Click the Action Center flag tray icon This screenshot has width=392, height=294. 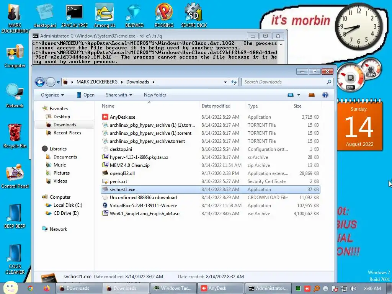(335, 289)
